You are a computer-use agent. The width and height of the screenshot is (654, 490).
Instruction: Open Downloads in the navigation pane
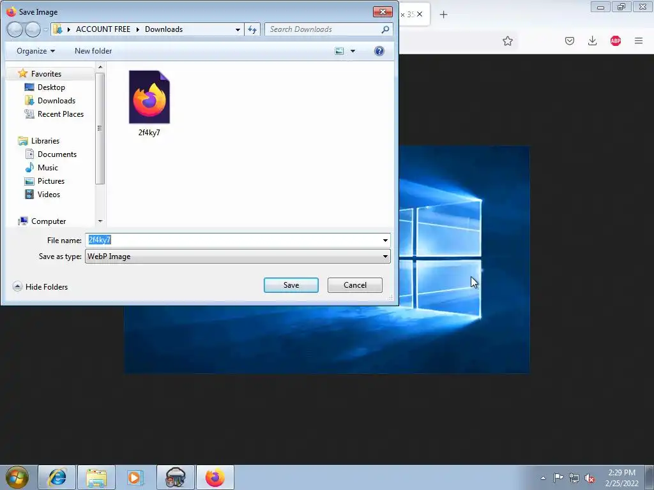56,100
